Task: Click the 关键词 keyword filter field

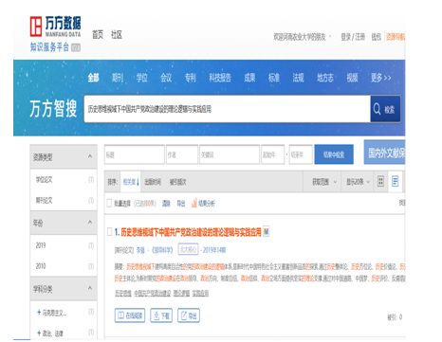Action: click(x=230, y=154)
